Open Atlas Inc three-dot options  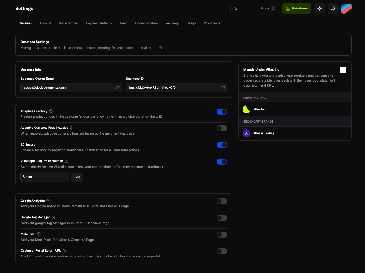coord(344,109)
